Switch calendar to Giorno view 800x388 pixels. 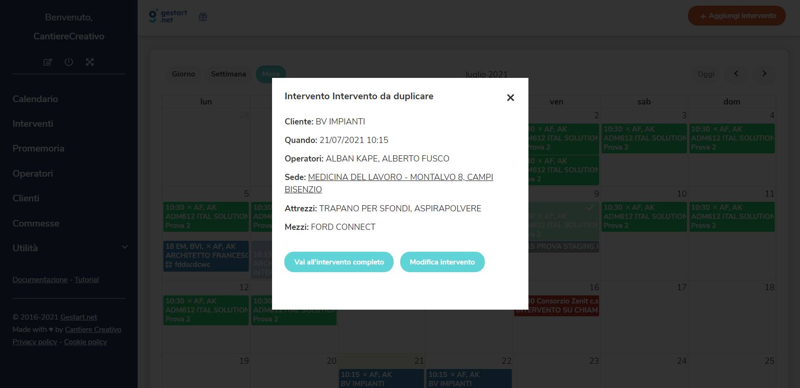pos(183,74)
